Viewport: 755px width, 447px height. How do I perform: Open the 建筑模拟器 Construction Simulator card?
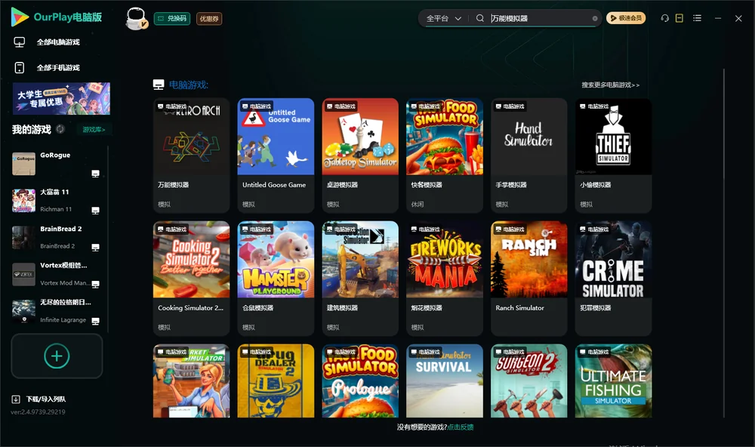[x=360, y=278]
